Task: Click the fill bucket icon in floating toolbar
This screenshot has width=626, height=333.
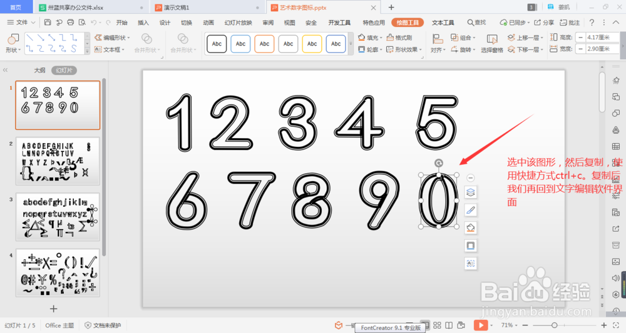Action: [471, 228]
